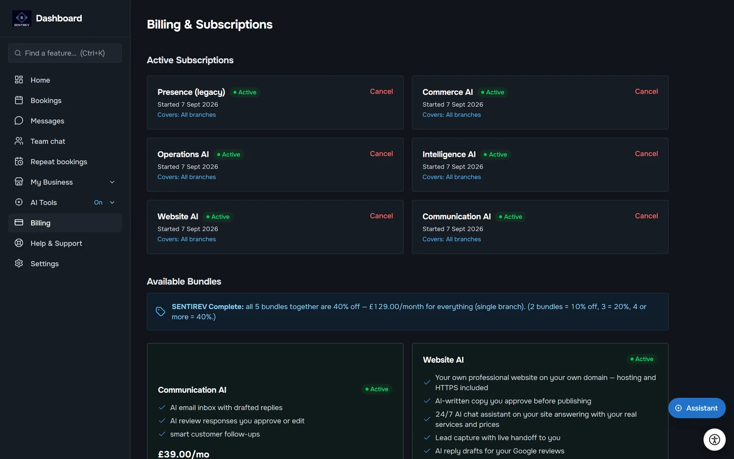Click Covers: All branches under Presence (legacy)

187,115
